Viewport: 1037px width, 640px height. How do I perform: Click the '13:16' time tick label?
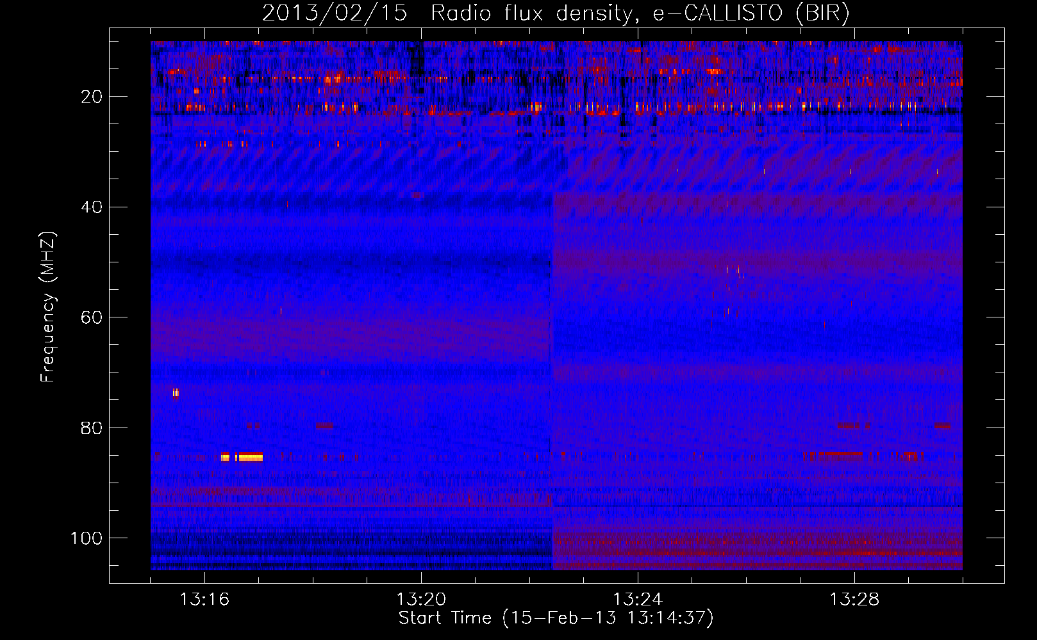(204, 600)
